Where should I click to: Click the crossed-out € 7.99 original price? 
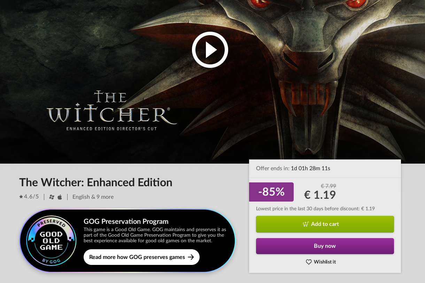coord(328,186)
